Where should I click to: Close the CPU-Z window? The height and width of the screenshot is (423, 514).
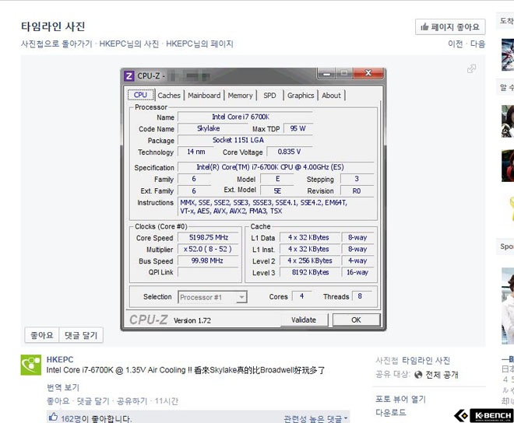[368, 73]
